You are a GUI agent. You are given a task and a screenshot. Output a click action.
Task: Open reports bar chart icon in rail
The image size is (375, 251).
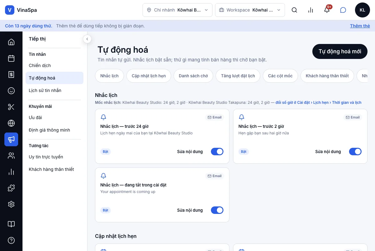(x=11, y=172)
